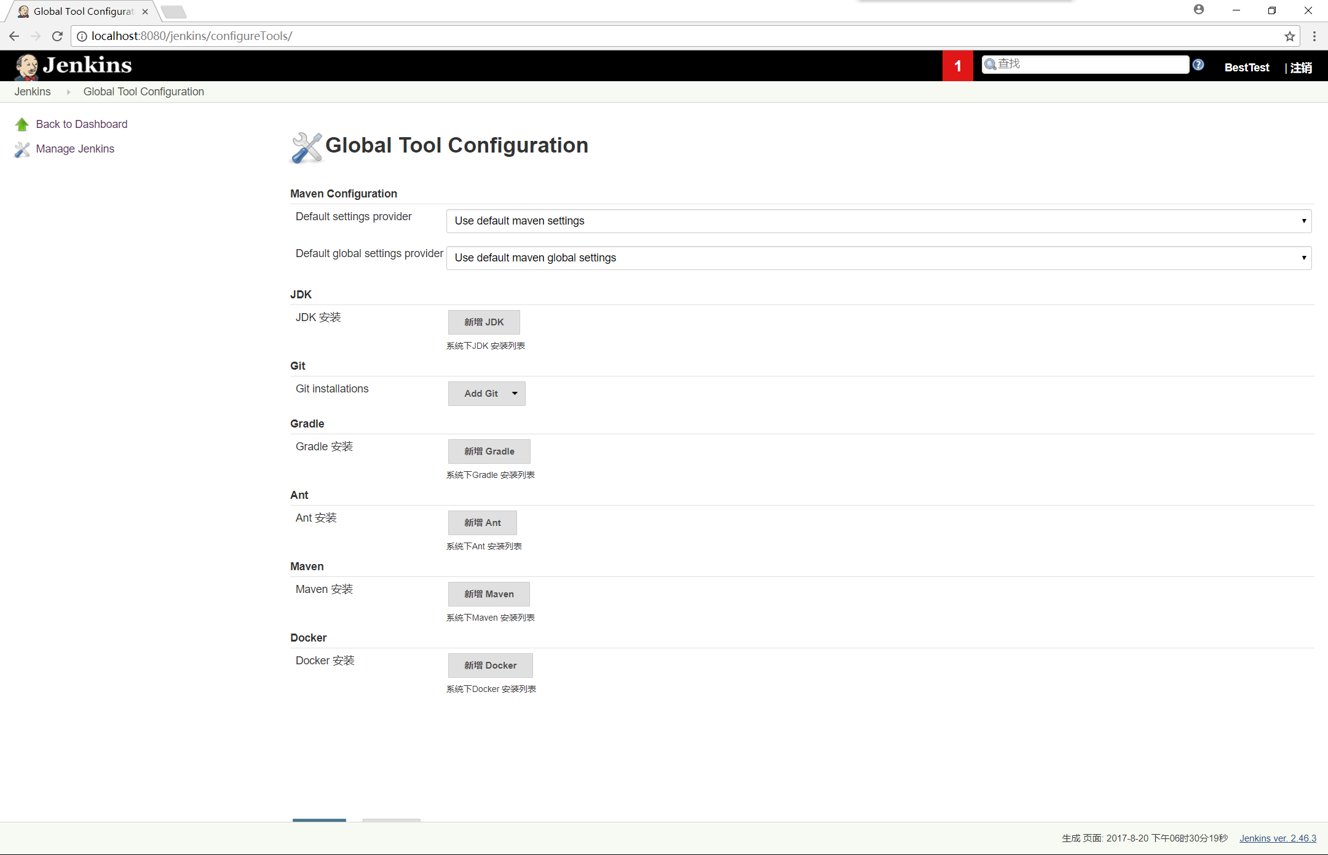Click the Jenkins ver. 2.46.3 link
The width and height of the screenshot is (1328, 855).
pos(1278,838)
